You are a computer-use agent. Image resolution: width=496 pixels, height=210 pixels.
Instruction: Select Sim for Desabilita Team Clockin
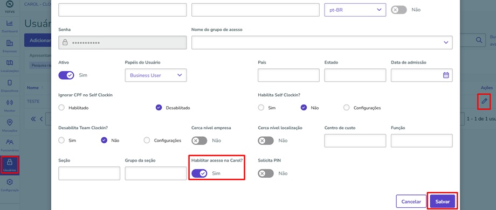pyautogui.click(x=61, y=141)
